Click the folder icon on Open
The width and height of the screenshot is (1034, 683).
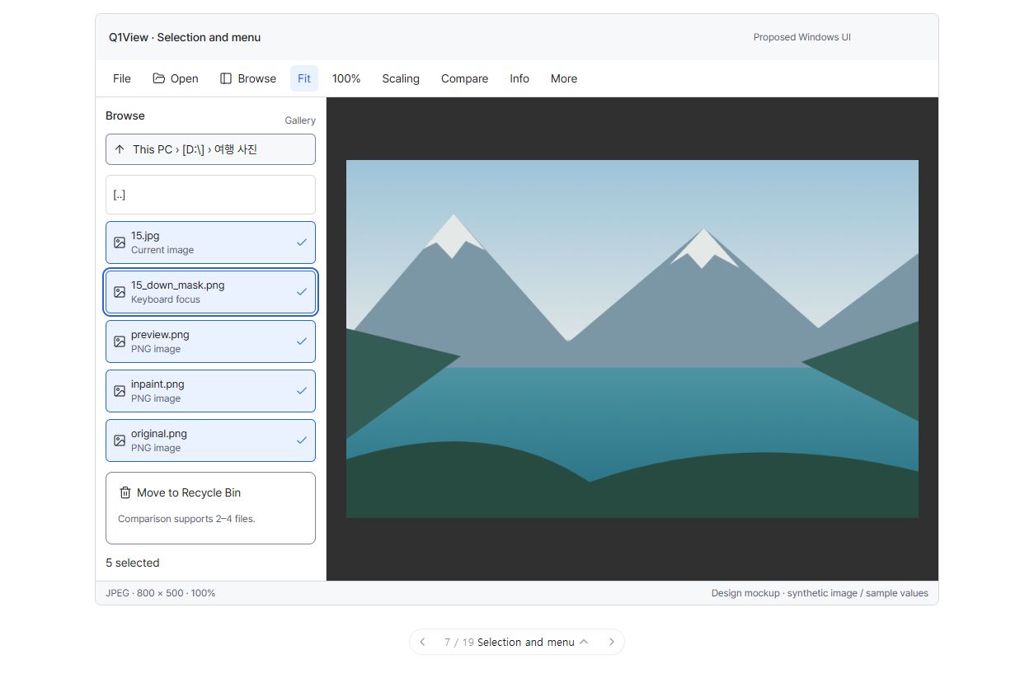point(159,78)
